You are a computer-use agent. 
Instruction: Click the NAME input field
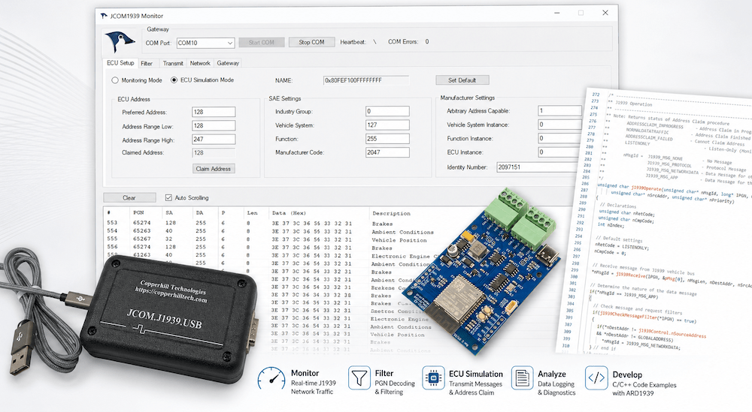click(x=366, y=80)
